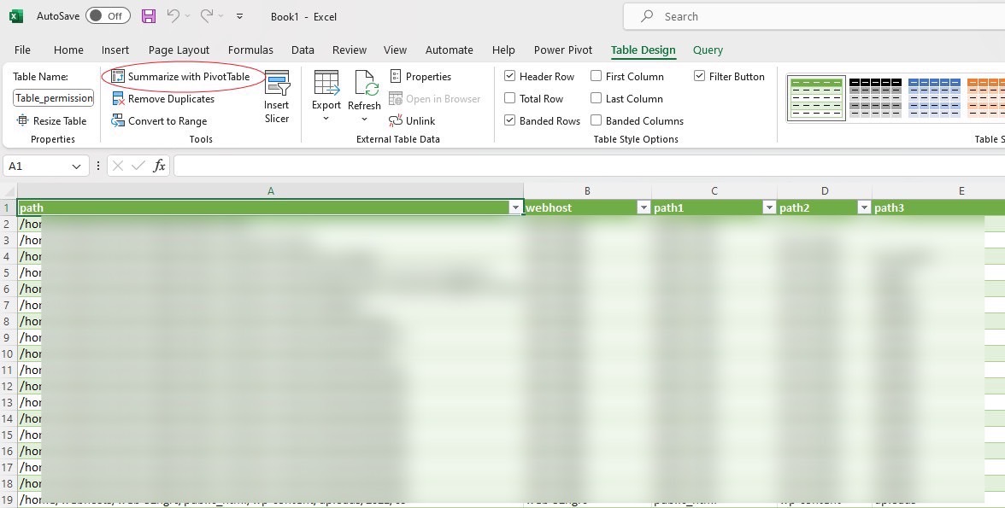Click the Undo arrow icon
This screenshot has height=508, width=1005.
(x=173, y=16)
